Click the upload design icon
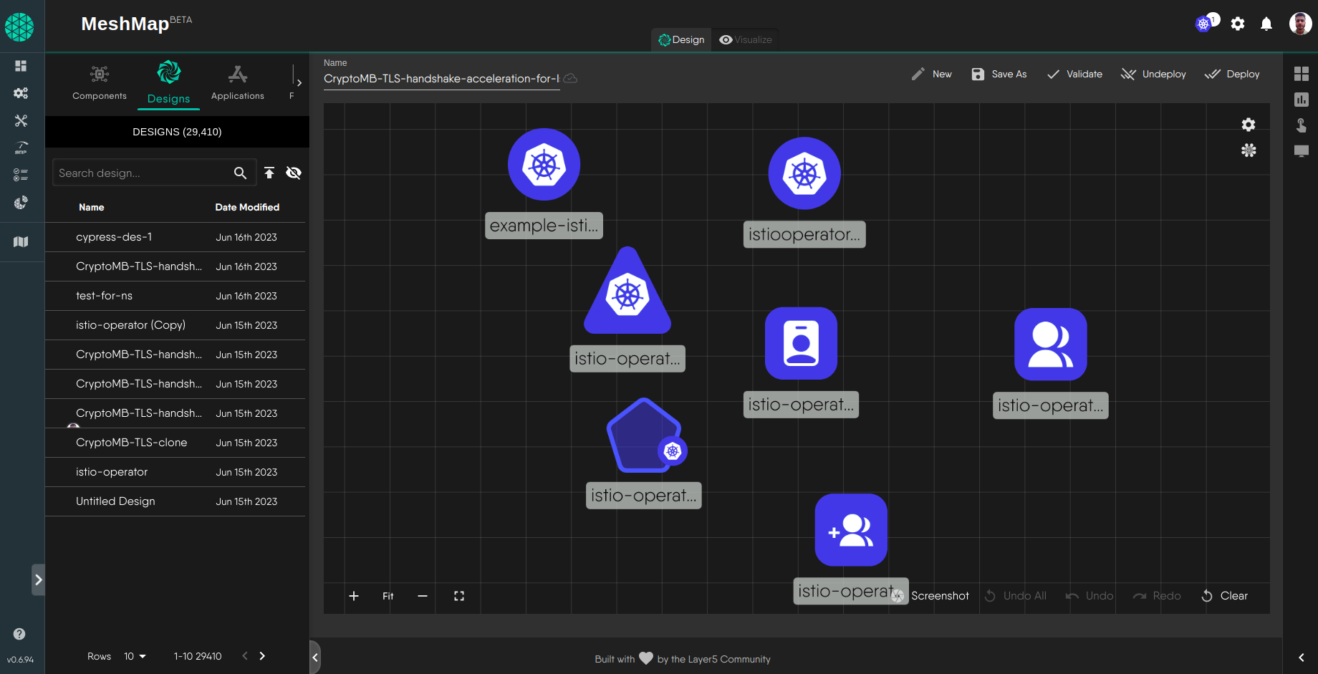 (269, 173)
